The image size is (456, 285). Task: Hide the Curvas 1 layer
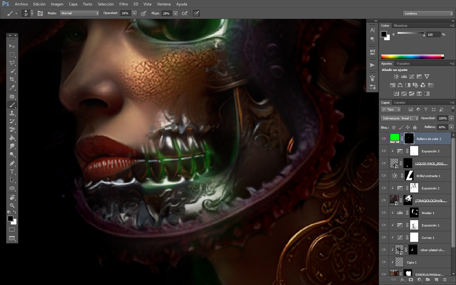coord(384,238)
